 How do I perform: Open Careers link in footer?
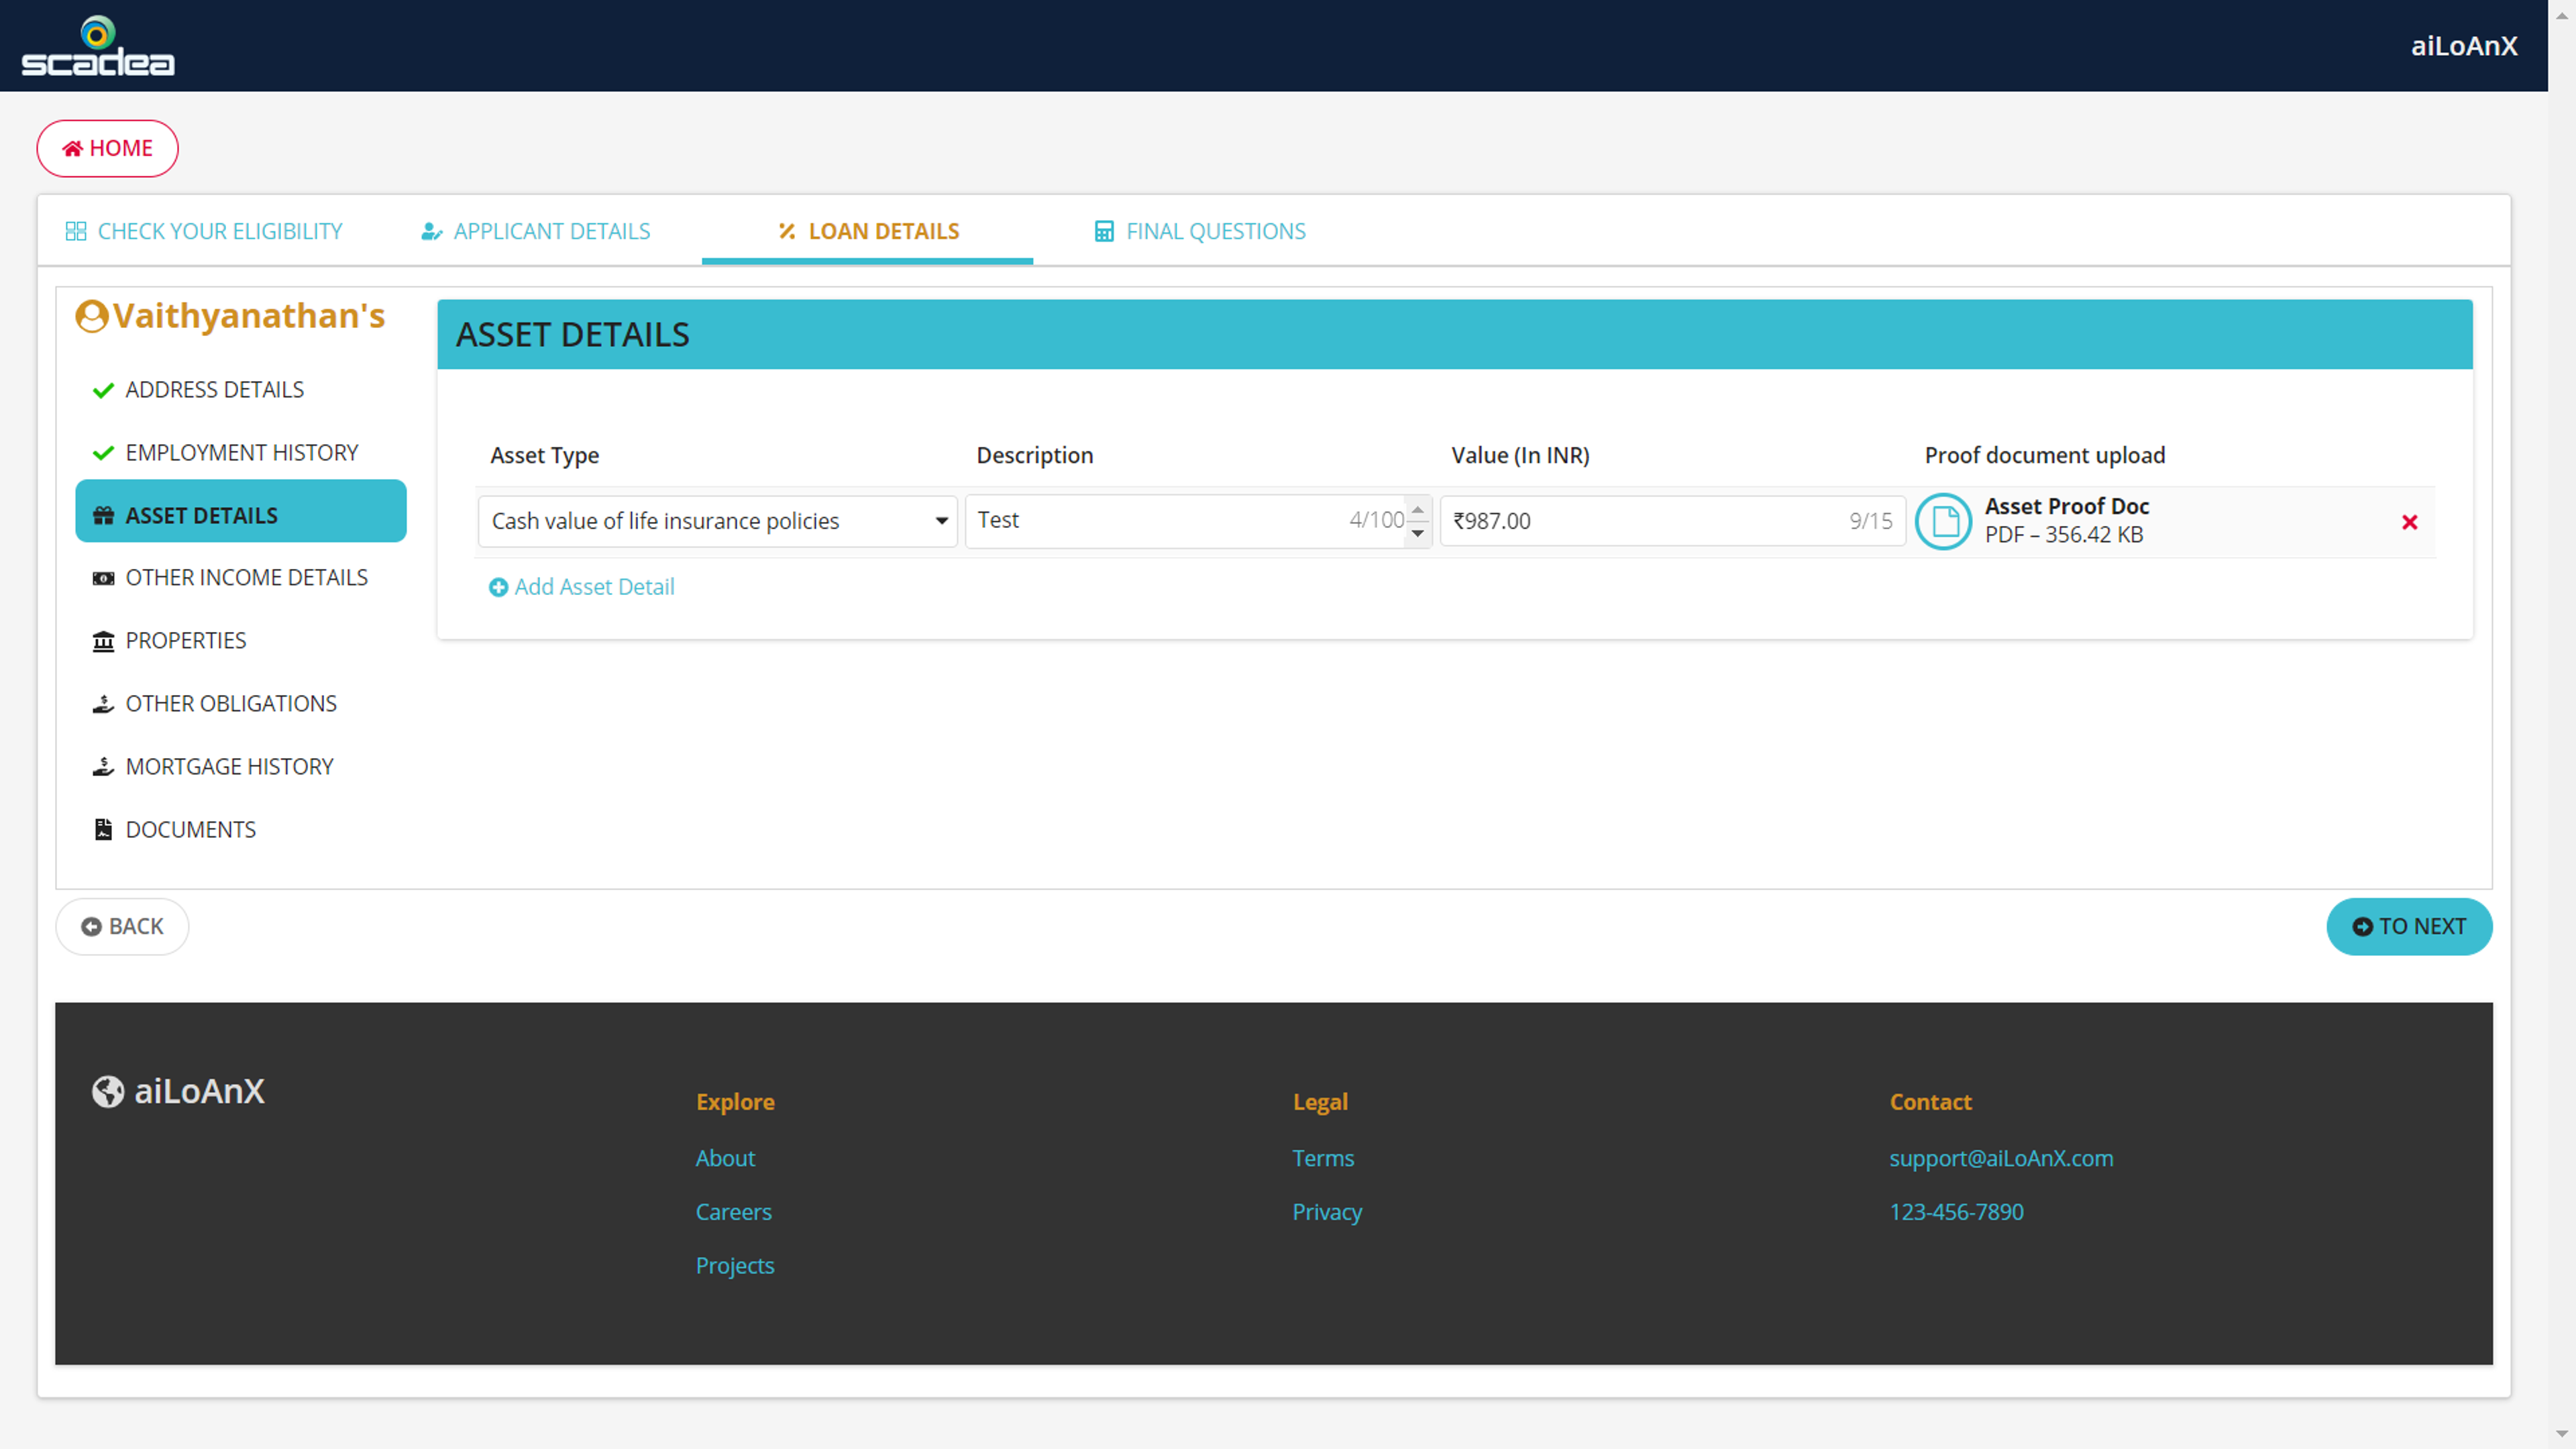(733, 1212)
